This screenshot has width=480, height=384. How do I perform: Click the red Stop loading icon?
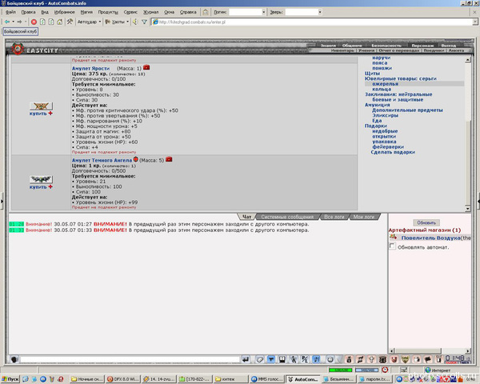pyautogui.click(x=34, y=22)
